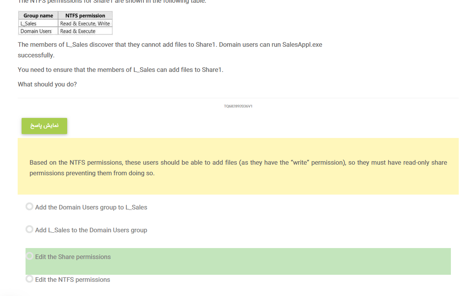Click the 'Edit the Share permissions' answer text
This screenshot has height=296, width=467.
pos(73,257)
